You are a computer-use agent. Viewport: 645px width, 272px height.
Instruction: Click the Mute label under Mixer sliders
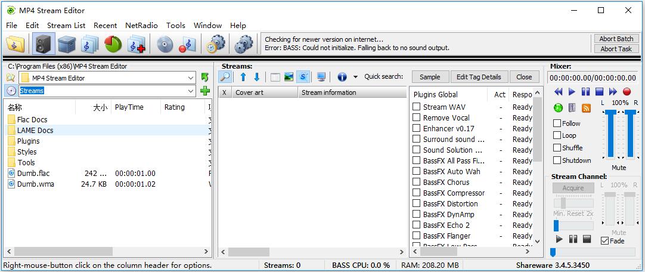(x=619, y=168)
